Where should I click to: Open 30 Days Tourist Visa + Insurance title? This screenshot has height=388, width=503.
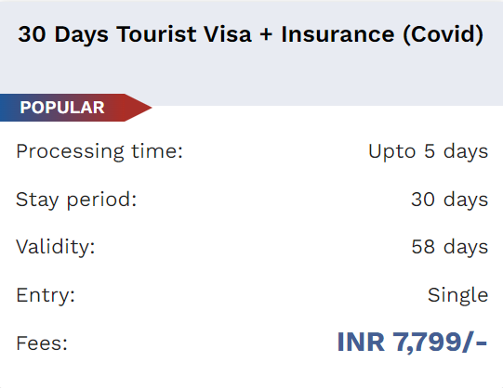click(x=250, y=34)
